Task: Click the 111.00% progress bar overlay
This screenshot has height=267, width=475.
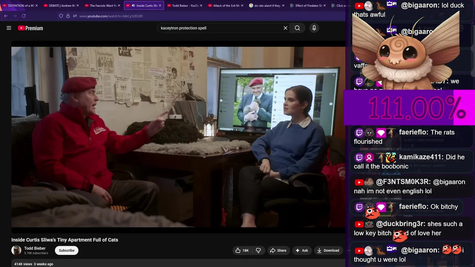Action: [409, 108]
